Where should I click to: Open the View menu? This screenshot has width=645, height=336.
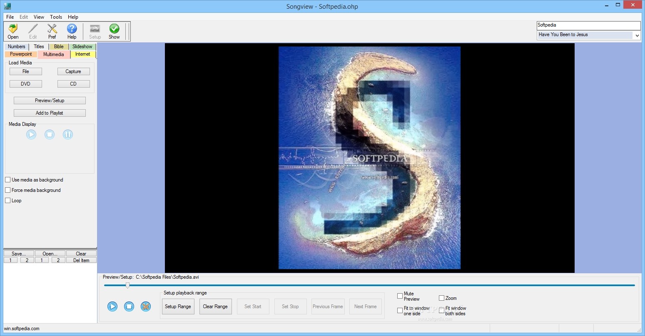coord(39,17)
